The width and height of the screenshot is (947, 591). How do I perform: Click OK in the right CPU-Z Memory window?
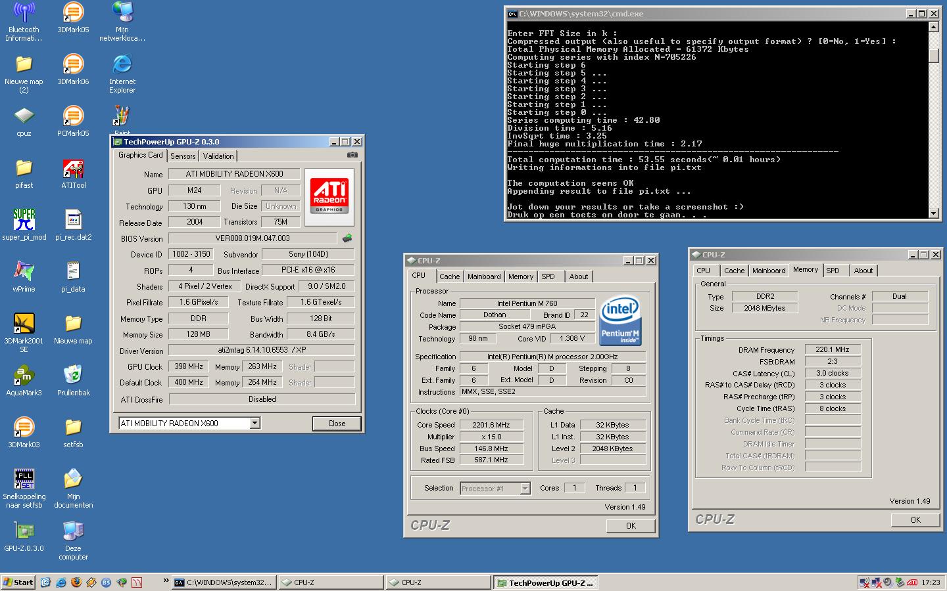[915, 519]
